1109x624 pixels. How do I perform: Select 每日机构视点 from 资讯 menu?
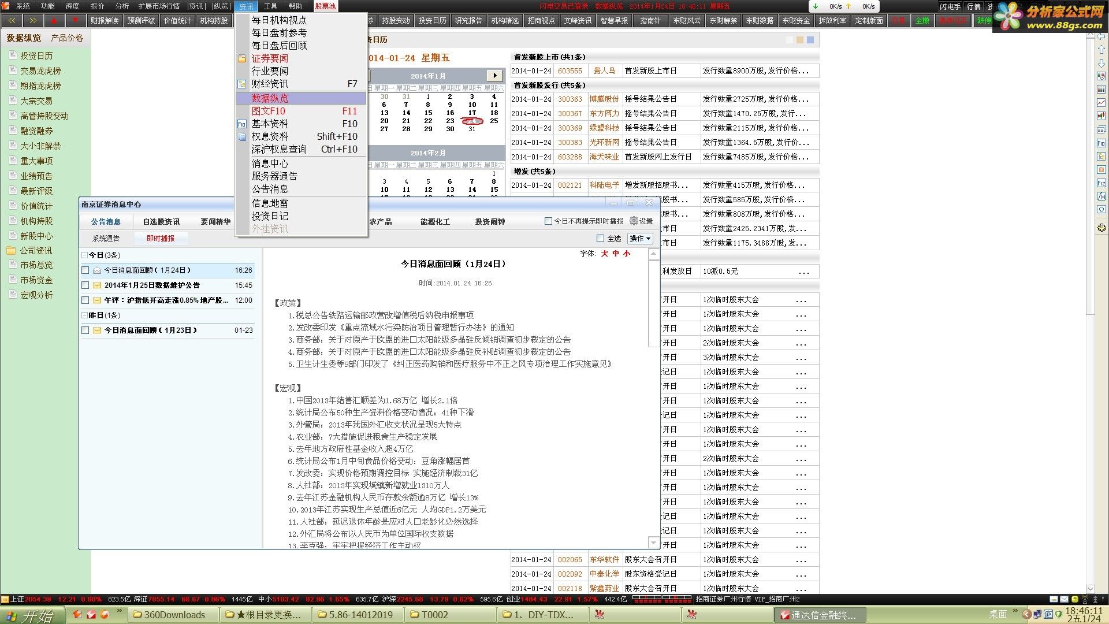pyautogui.click(x=301, y=20)
